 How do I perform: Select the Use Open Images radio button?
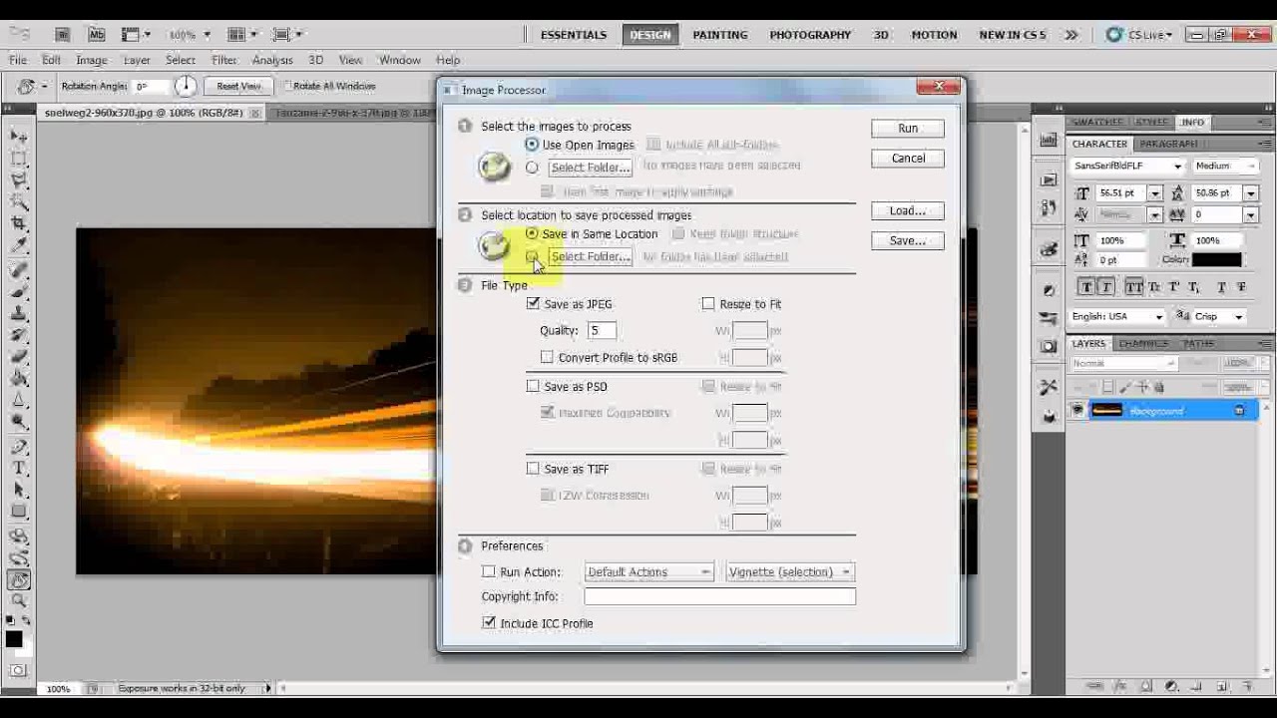point(532,145)
